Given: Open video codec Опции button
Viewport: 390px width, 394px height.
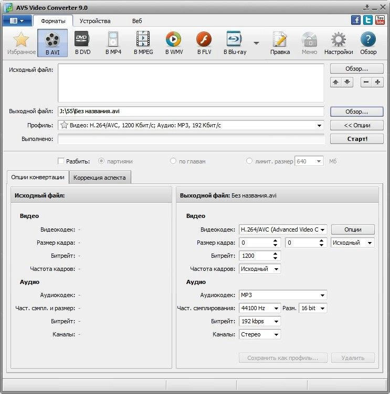Looking at the screenshot, I should (353, 229).
